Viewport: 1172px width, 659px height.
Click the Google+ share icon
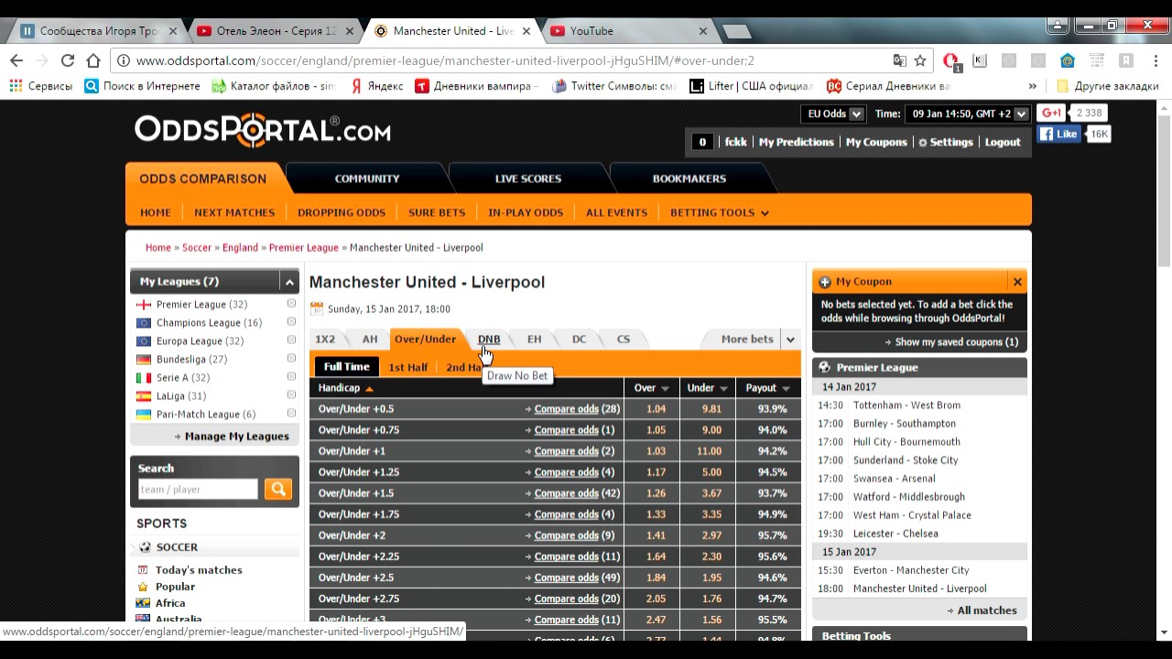(1051, 113)
